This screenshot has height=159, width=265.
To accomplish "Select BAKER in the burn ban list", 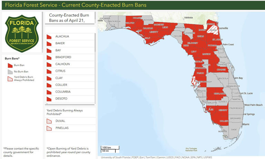I will click(x=70, y=43).
